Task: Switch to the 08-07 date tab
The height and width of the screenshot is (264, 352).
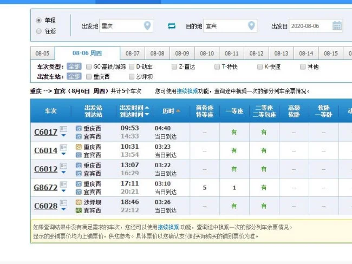Action: [133, 54]
